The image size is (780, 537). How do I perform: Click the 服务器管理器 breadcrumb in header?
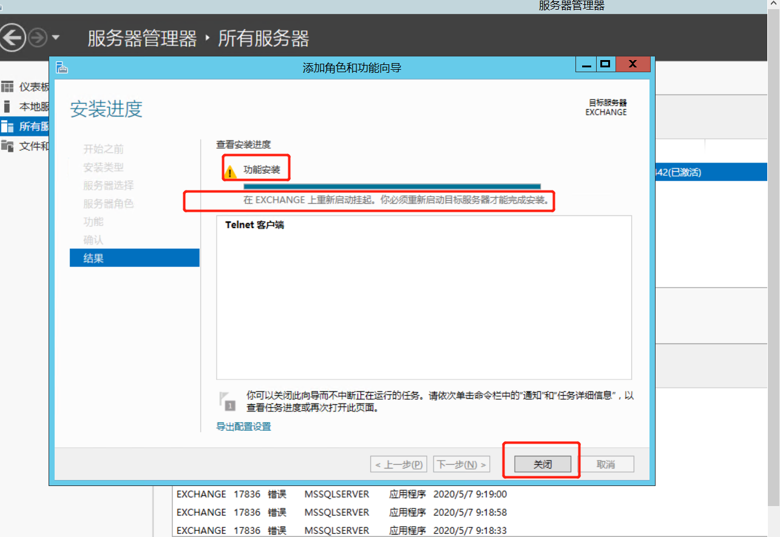tap(142, 38)
